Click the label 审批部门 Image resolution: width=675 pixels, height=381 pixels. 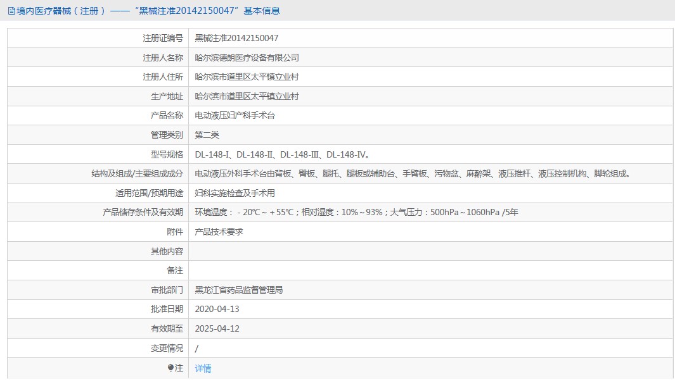click(167, 290)
